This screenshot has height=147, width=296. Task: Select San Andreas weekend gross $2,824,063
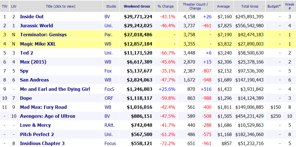pos(139,80)
